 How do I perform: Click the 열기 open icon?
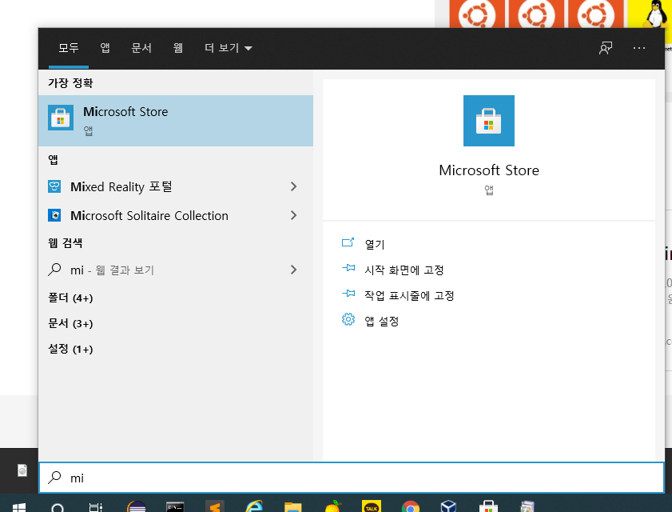(348, 243)
